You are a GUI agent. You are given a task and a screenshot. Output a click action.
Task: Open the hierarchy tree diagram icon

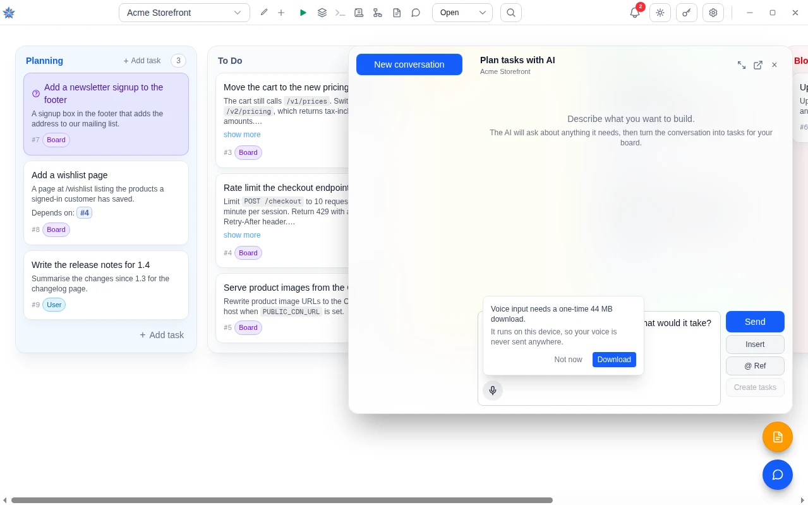(378, 13)
